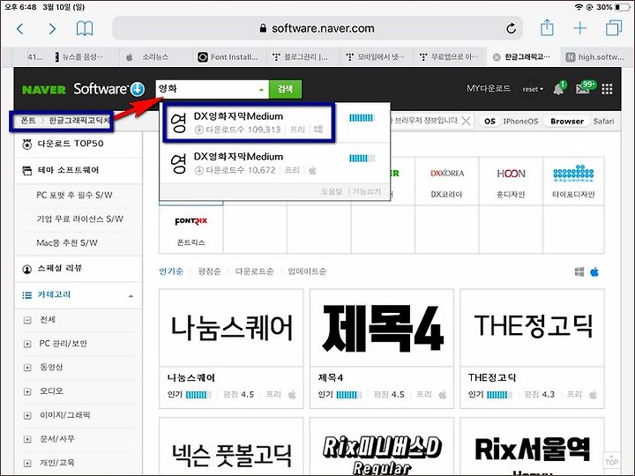Add a new tab with plus icon
The image size is (635, 476).
click(580, 28)
